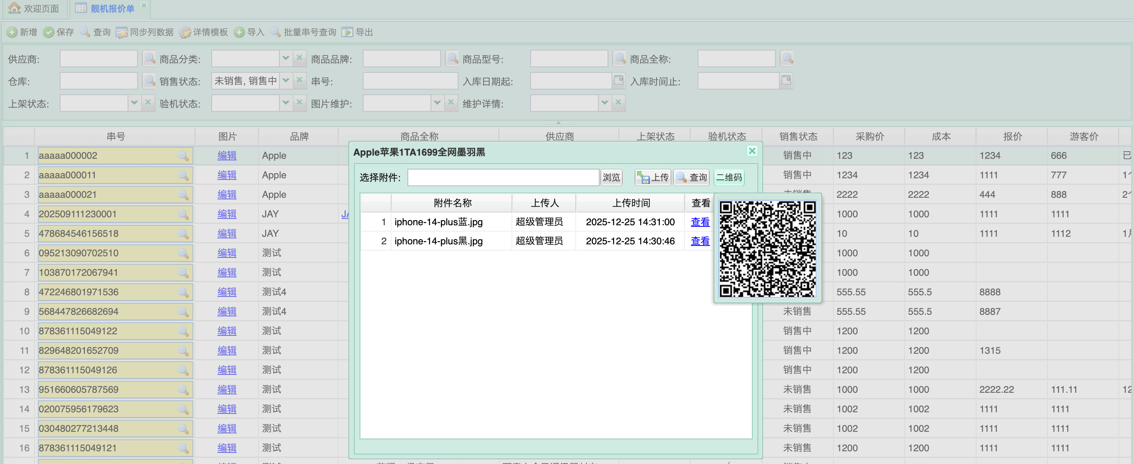Clear the 销售状态 filter with X icon
The image size is (1133, 464).
(x=299, y=81)
